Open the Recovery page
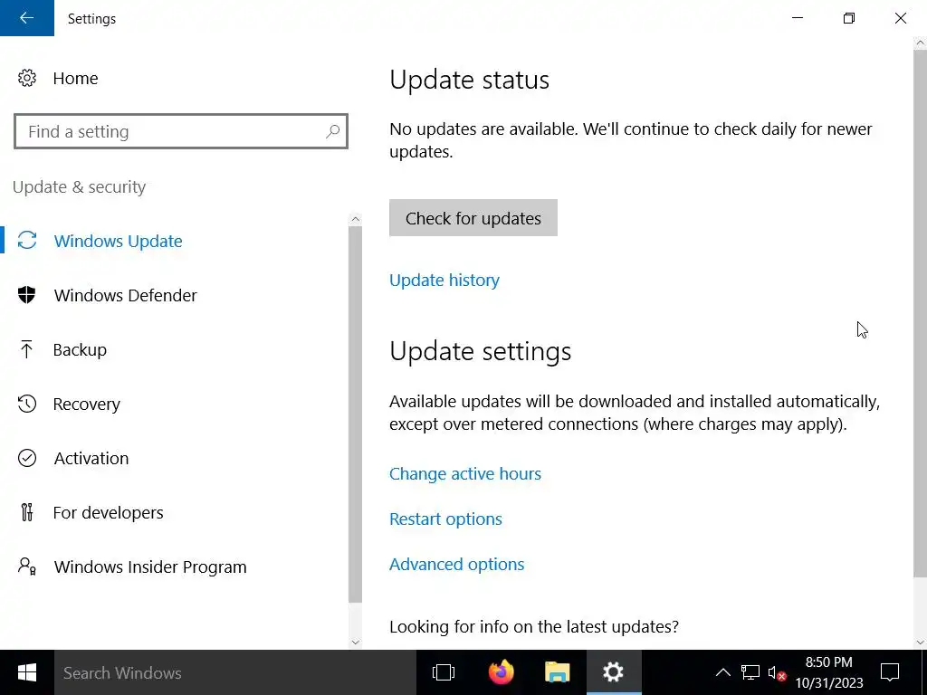Screen dimensions: 927x695 (x=86, y=405)
